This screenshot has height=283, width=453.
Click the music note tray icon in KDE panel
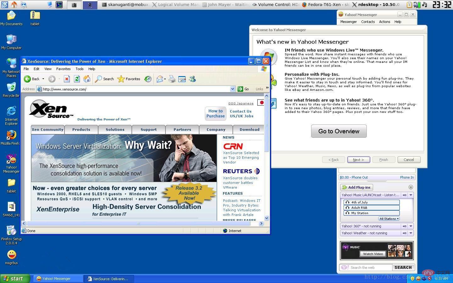[425, 4]
